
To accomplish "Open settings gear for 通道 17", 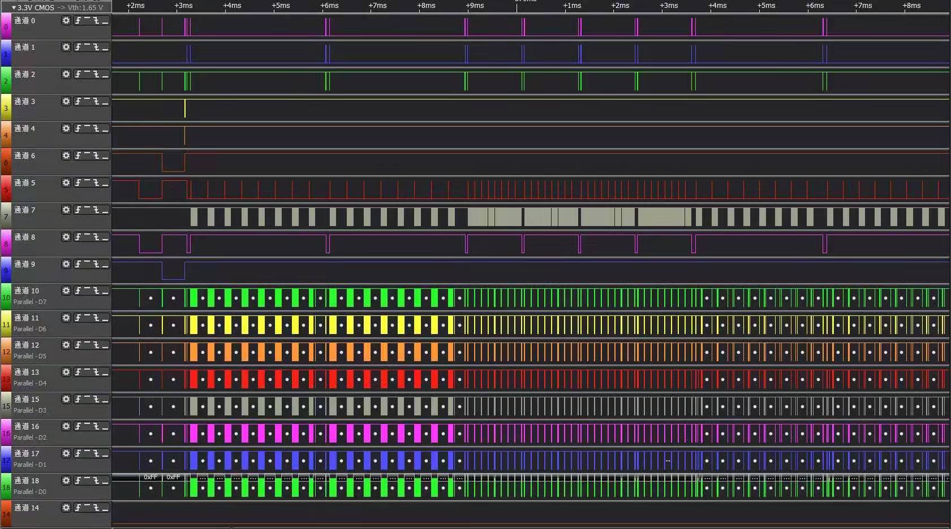I will [x=66, y=453].
